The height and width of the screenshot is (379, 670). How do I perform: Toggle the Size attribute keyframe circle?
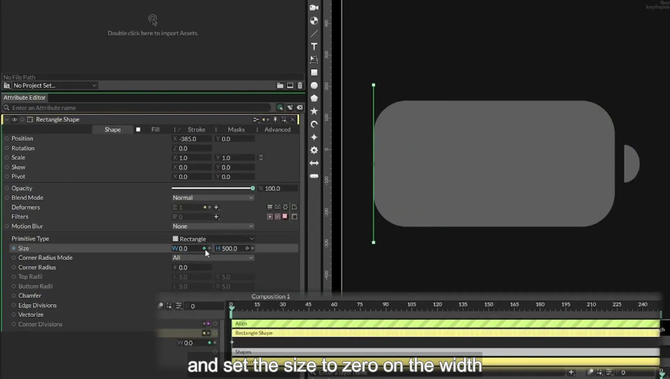(14, 248)
